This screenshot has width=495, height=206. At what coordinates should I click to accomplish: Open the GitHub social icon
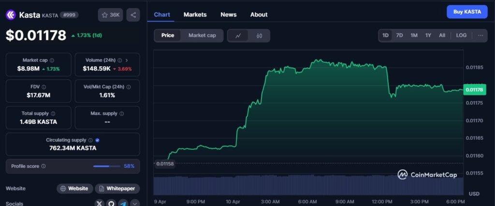(111, 203)
